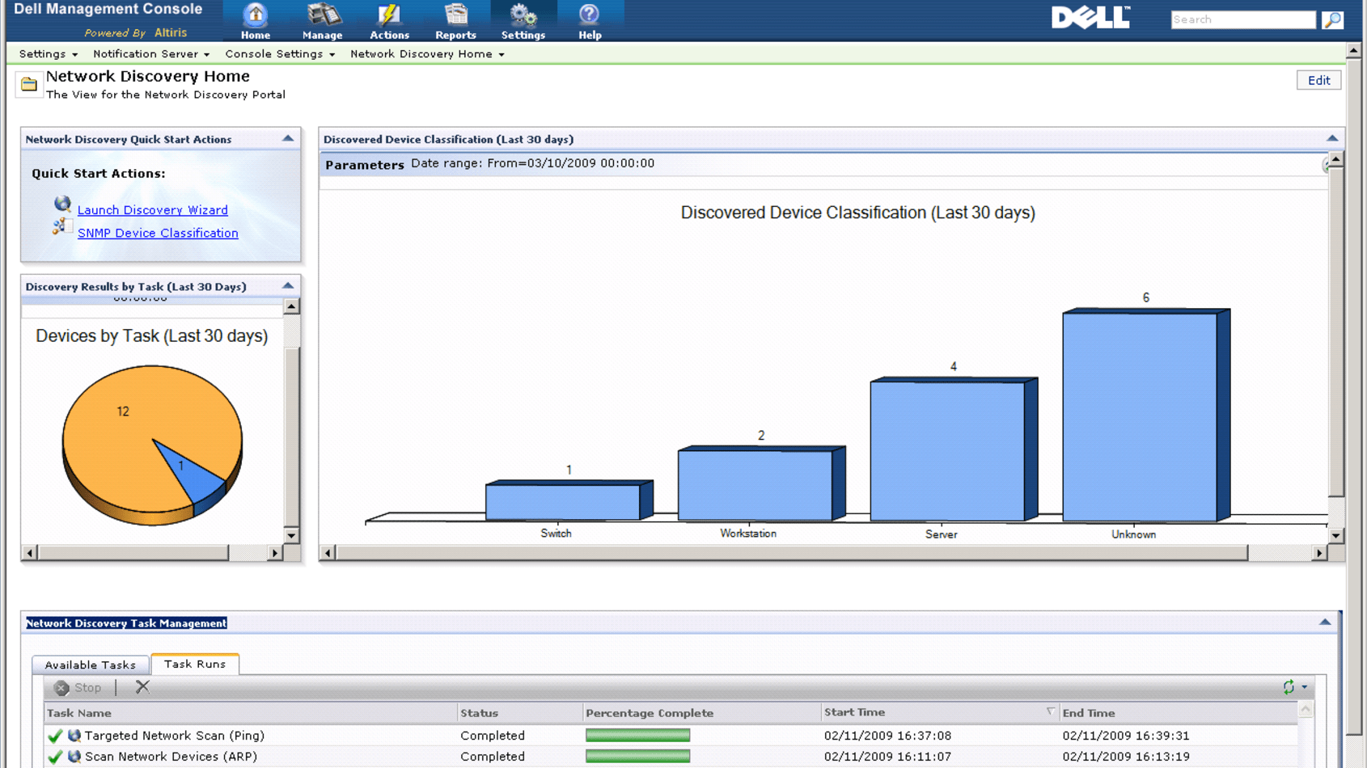1367x768 pixels.
Task: Click main page vertical scrollbar up arrow
Action: (x=1353, y=50)
